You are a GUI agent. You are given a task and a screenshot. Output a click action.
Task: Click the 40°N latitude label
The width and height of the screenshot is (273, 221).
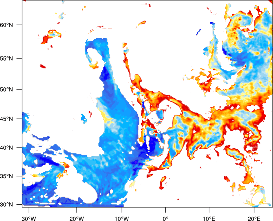pos(6,148)
